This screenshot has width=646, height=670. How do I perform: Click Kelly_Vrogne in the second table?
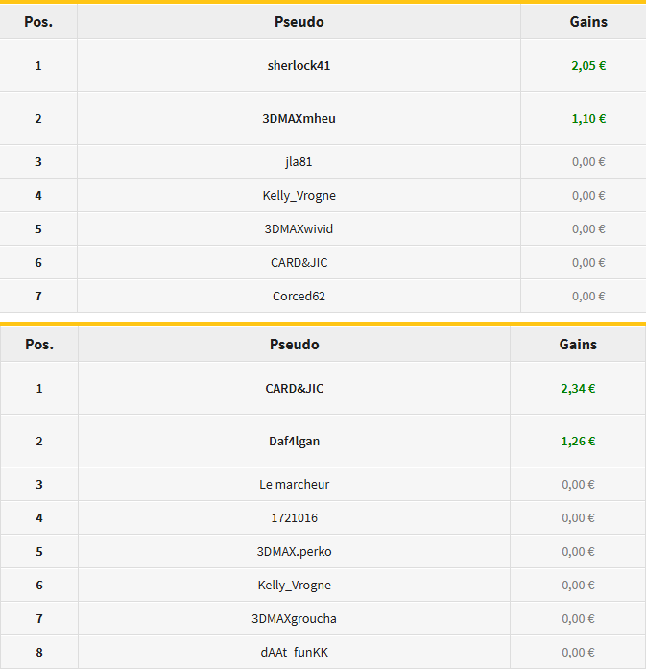pos(294,585)
